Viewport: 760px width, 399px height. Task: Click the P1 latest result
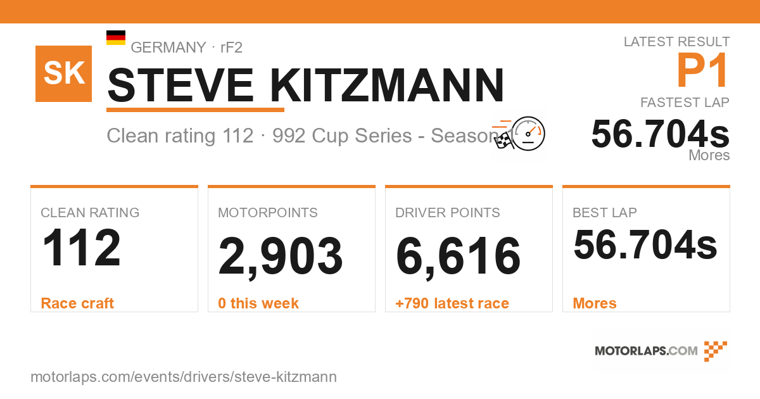703,71
